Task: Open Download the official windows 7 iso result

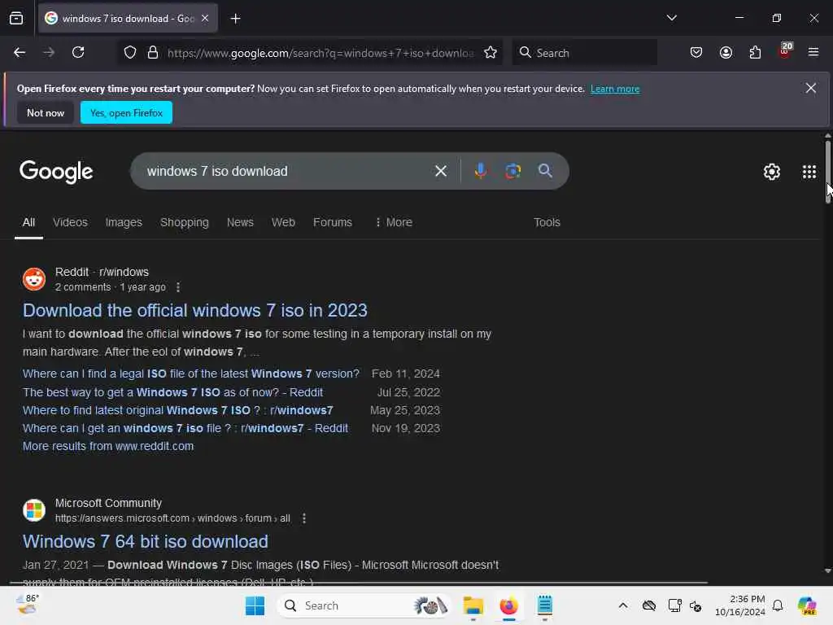Action: click(x=195, y=310)
